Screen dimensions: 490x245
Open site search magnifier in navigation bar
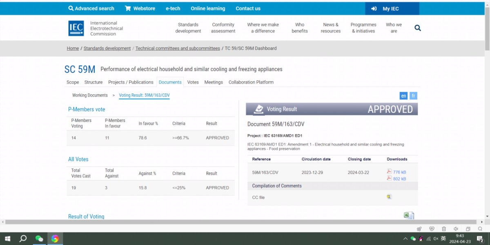pyautogui.click(x=417, y=28)
